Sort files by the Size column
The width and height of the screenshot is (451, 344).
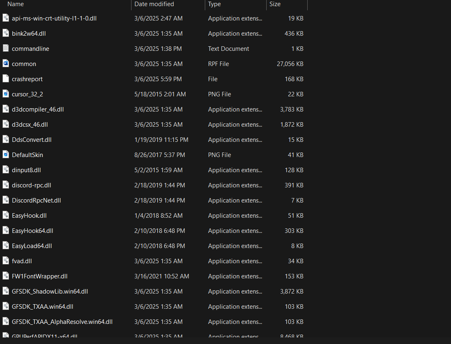(x=275, y=4)
